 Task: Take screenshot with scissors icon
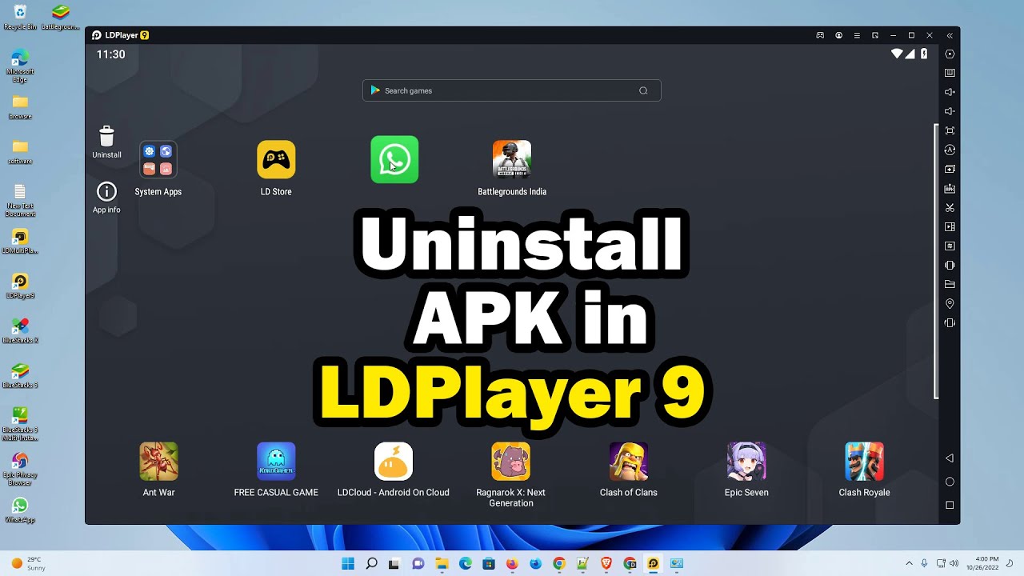(950, 207)
